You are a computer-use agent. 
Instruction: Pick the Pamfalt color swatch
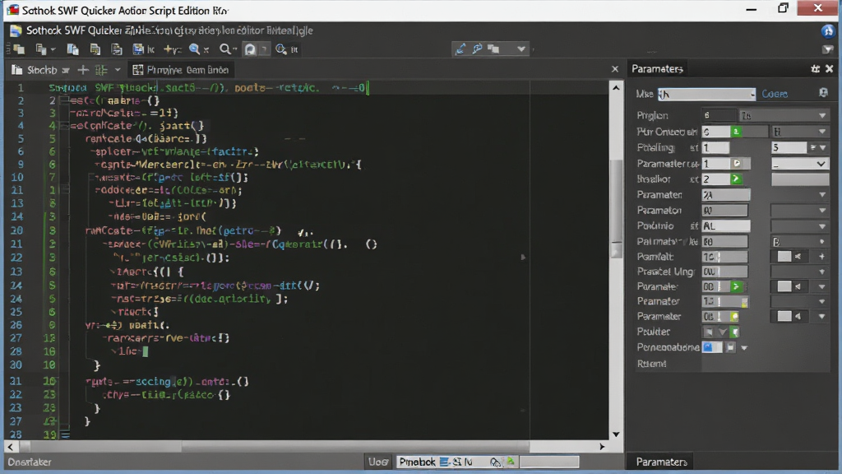(x=784, y=257)
